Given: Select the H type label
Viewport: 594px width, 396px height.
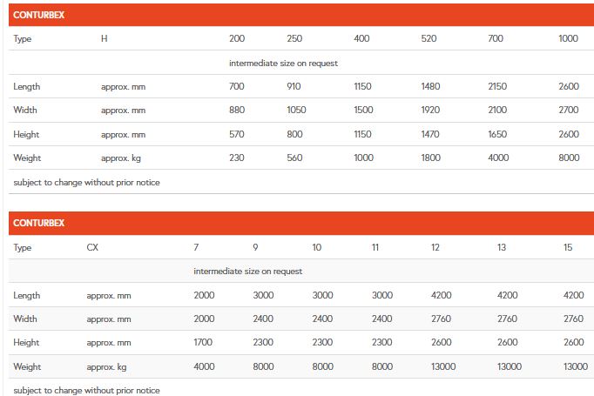Looking at the screenshot, I should (105, 39).
